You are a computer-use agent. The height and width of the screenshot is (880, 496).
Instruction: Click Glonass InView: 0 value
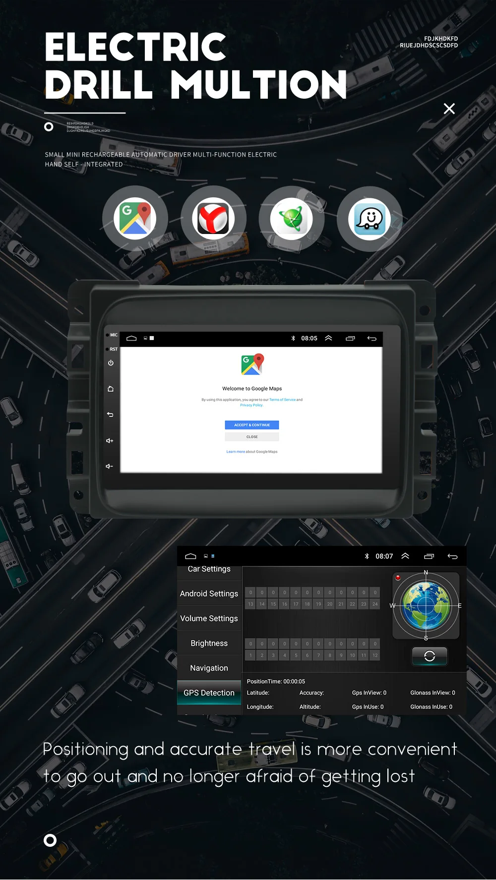coord(433,693)
